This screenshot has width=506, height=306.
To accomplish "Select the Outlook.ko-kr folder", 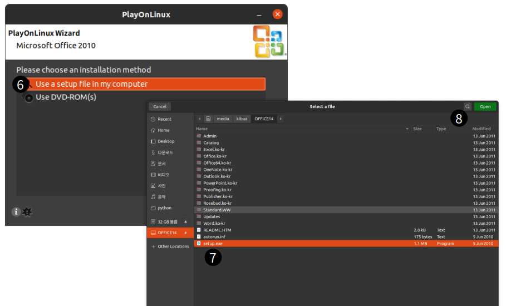I will (346, 176).
